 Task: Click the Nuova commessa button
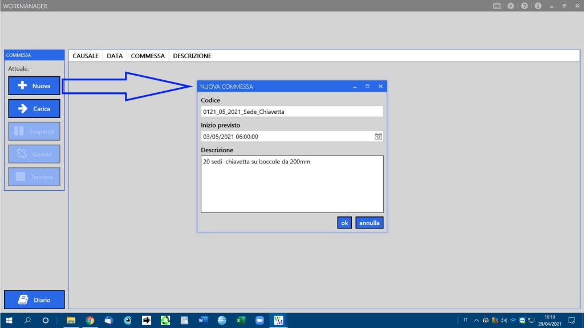coord(34,86)
